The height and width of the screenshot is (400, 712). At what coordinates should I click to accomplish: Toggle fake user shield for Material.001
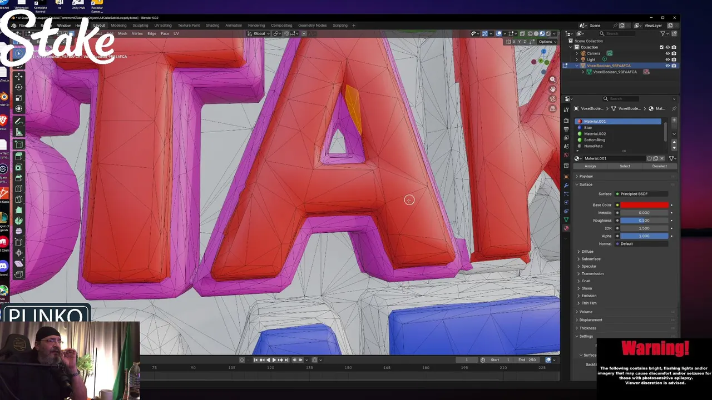pos(650,158)
